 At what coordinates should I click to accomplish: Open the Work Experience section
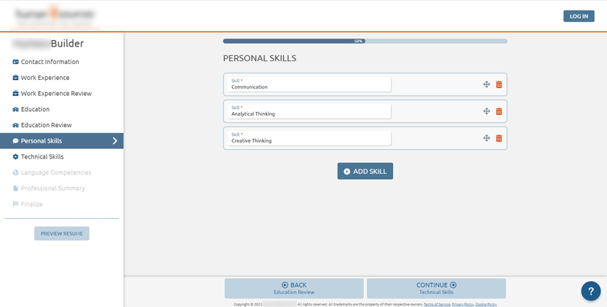pos(45,78)
